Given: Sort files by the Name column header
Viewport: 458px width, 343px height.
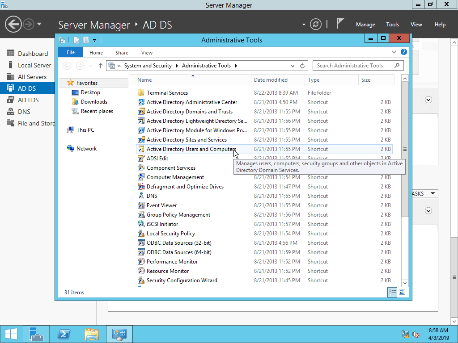Looking at the screenshot, I should coord(190,80).
